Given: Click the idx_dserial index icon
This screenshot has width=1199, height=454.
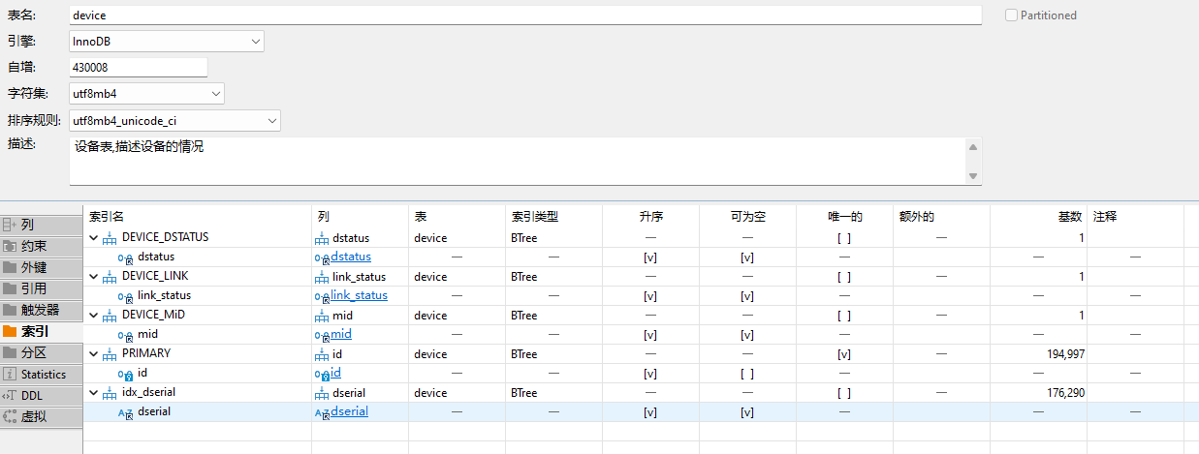Looking at the screenshot, I should (109, 392).
